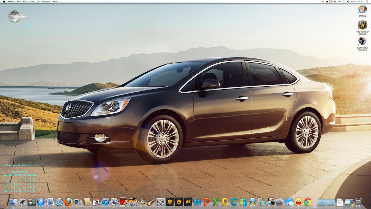Viewport: 371px width, 209px height.
Task: Launch PowerPoint orange P icon
Action: tap(207, 202)
